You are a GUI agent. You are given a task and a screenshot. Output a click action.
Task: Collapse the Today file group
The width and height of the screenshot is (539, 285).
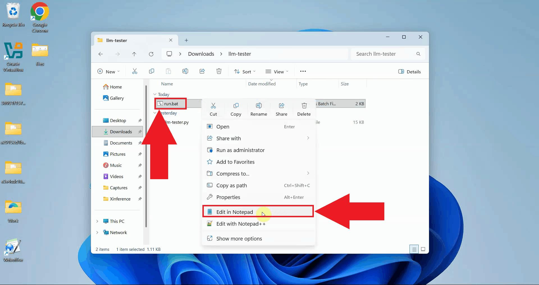point(155,94)
